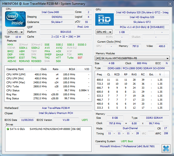Select the CPU Status row
The image size is (174, 156).
coord(48,91)
